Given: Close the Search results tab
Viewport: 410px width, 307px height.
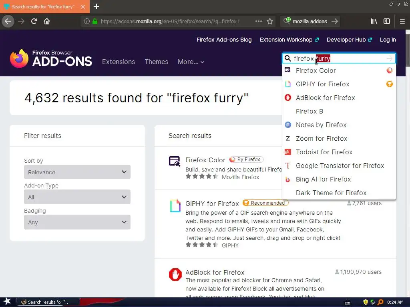Looking at the screenshot, I should click(83, 7).
